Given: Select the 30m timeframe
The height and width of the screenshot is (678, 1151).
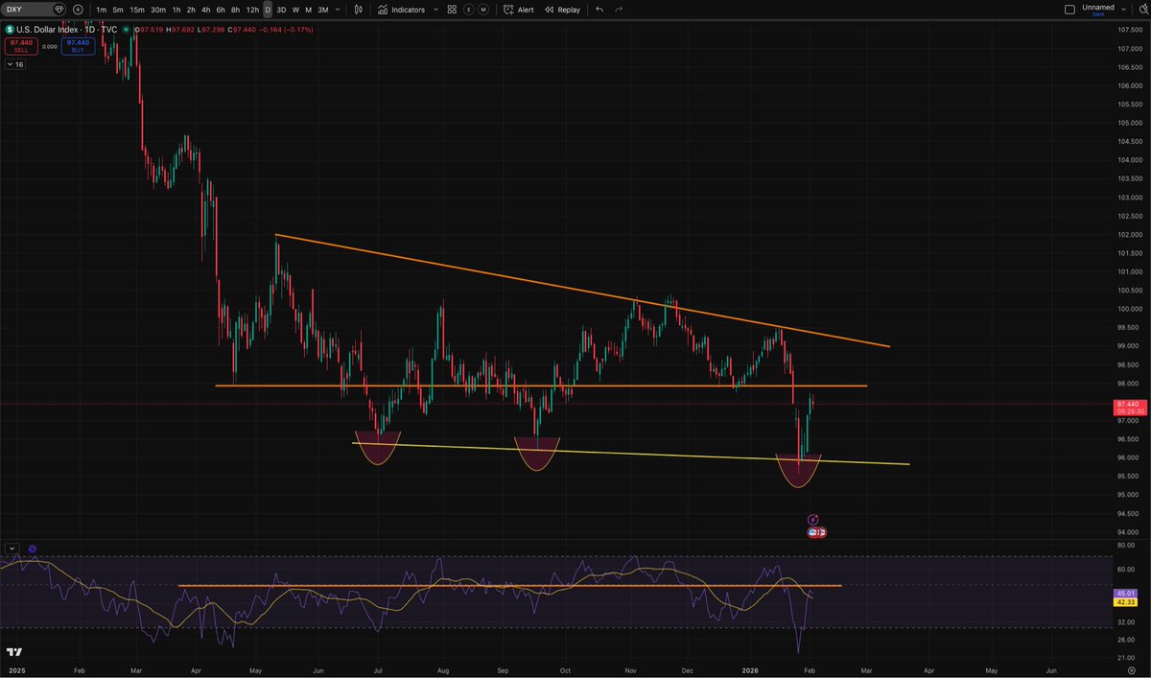Looking at the screenshot, I should (158, 9).
